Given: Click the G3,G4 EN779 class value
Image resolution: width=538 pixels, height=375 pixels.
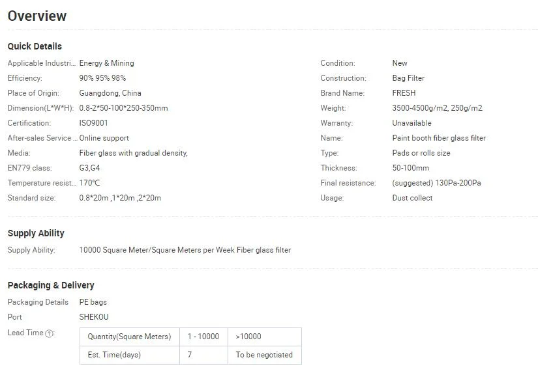Looking at the screenshot, I should [x=89, y=168].
